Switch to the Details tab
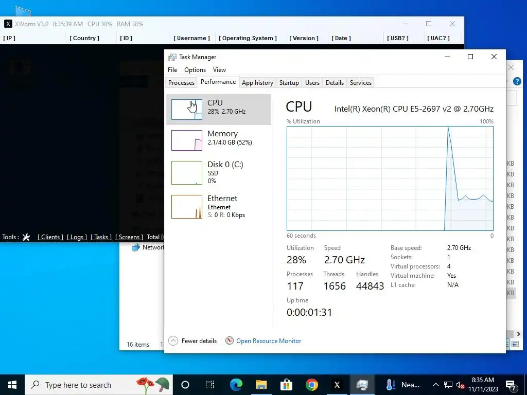The width and height of the screenshot is (527, 395). tap(335, 83)
